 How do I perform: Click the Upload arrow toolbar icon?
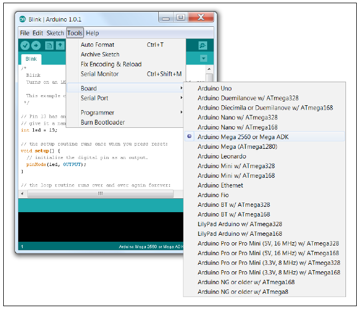pyautogui.click(x=36, y=46)
